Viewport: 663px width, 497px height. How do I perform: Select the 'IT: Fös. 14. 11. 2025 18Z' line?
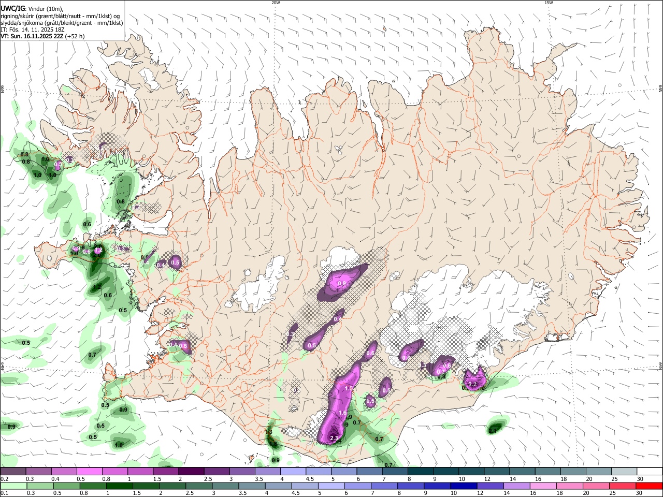32,30
